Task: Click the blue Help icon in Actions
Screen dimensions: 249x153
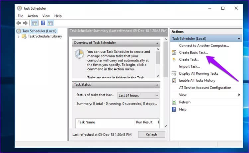Action: coord(174,110)
